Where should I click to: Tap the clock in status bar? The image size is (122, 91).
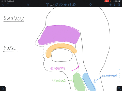[x=3, y=1]
